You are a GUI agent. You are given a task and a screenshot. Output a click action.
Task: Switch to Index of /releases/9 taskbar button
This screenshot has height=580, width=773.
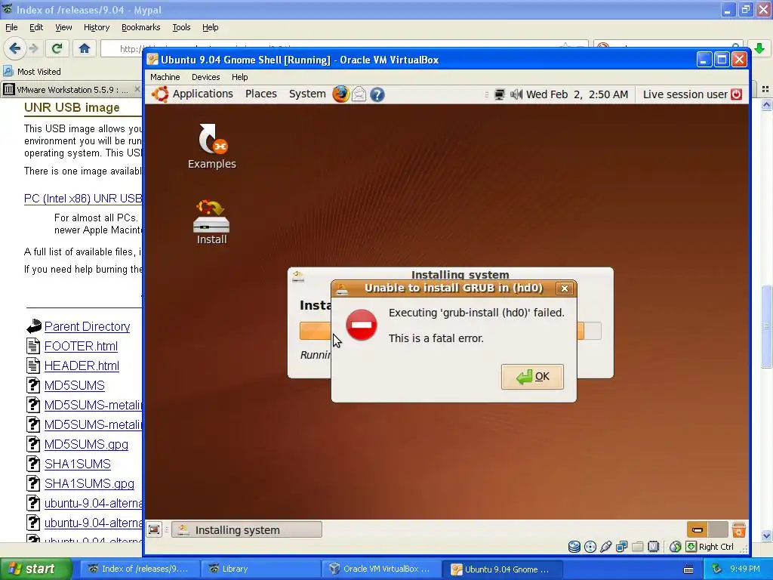click(x=140, y=569)
